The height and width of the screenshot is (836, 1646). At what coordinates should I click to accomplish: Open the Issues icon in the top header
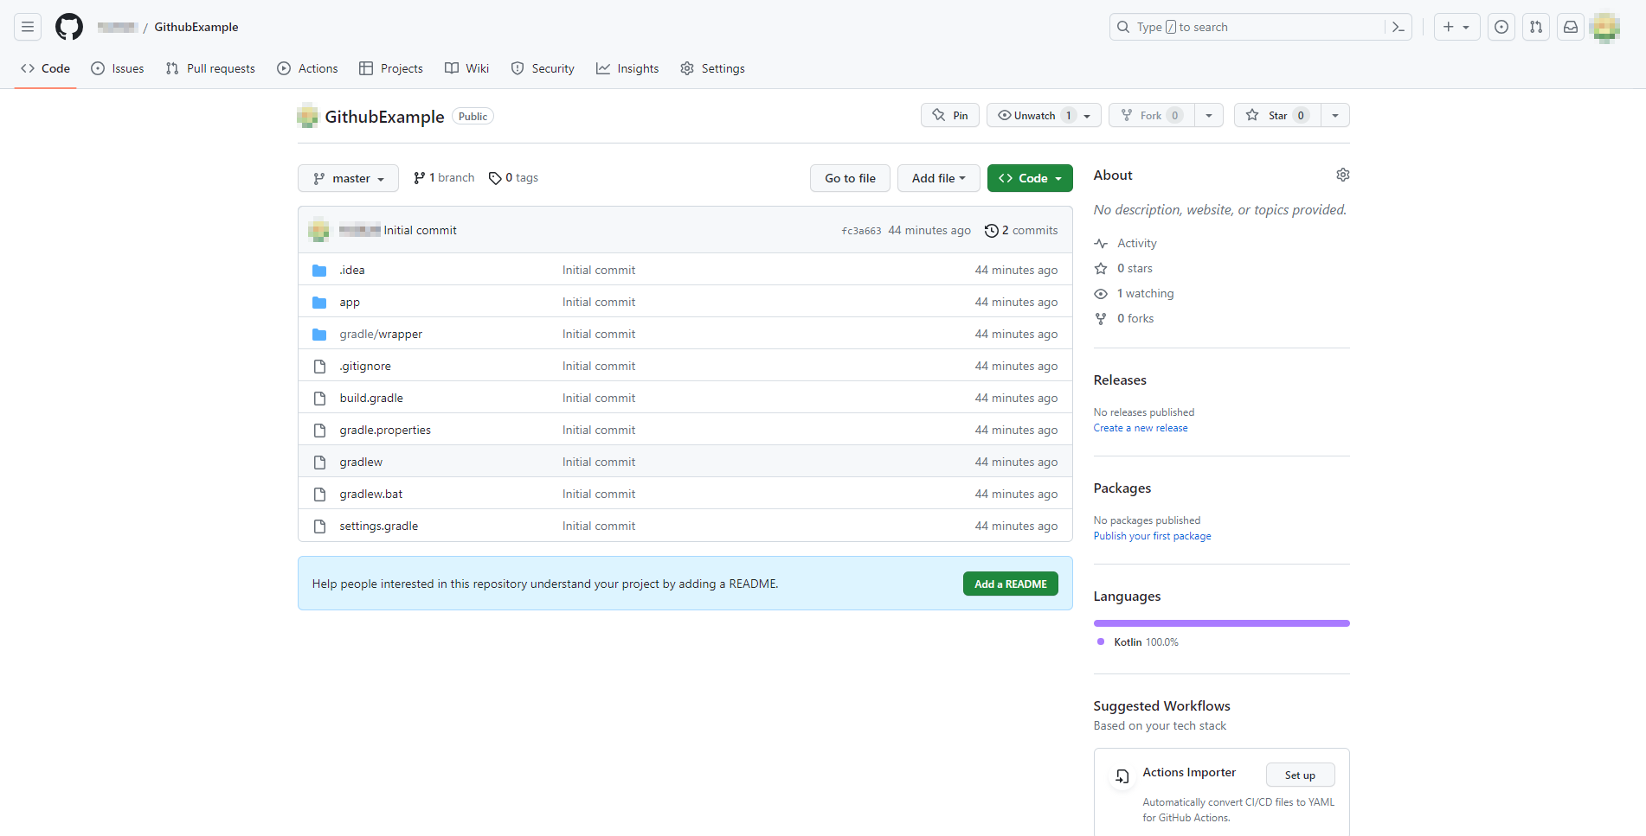coord(1501,27)
